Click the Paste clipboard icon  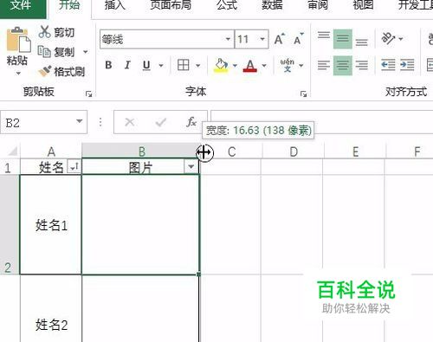18,40
